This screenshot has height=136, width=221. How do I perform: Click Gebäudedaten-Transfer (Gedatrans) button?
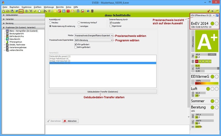point(103,91)
